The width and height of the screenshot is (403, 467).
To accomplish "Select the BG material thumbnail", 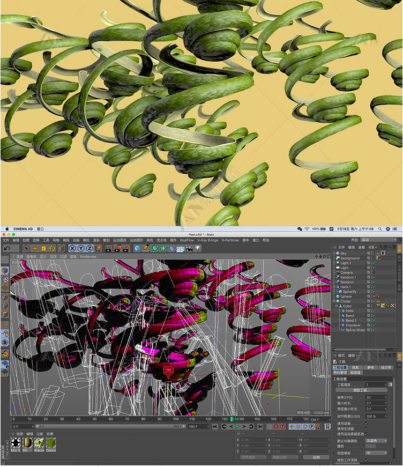I will pyautogui.click(x=27, y=443).
